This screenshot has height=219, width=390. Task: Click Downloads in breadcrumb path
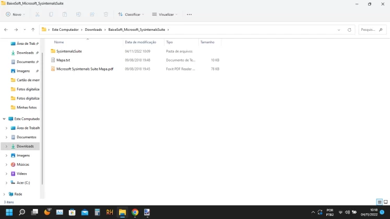click(93, 30)
